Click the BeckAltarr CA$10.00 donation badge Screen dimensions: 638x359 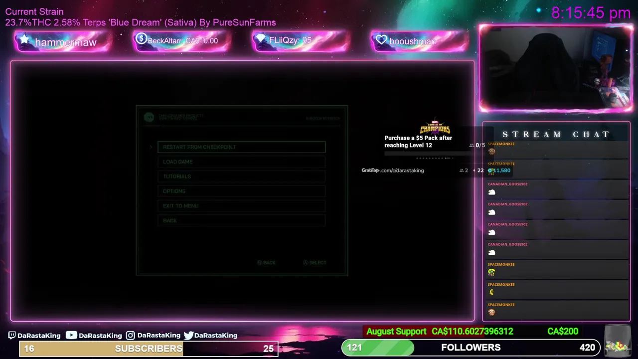(x=182, y=41)
